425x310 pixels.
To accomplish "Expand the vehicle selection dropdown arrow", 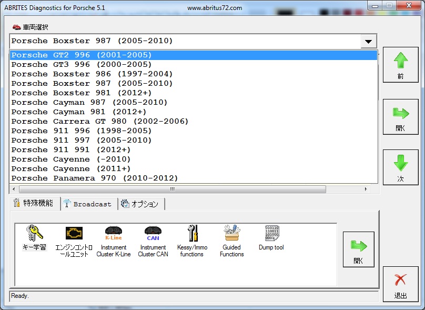I will tap(368, 42).
